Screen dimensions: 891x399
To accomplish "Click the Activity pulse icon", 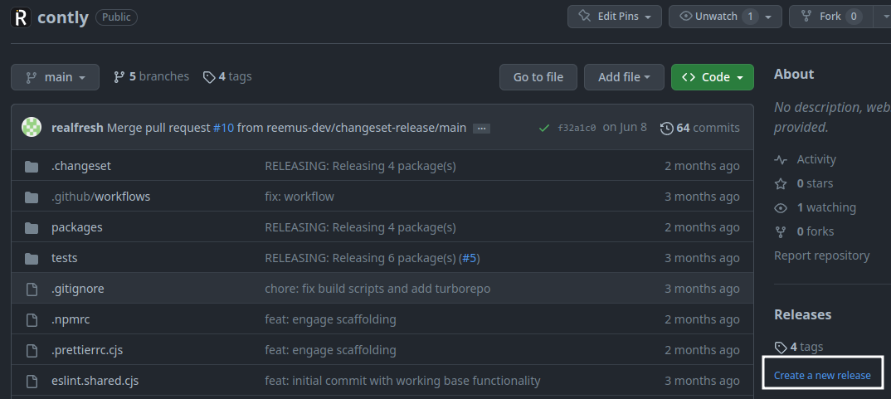I will (x=781, y=160).
